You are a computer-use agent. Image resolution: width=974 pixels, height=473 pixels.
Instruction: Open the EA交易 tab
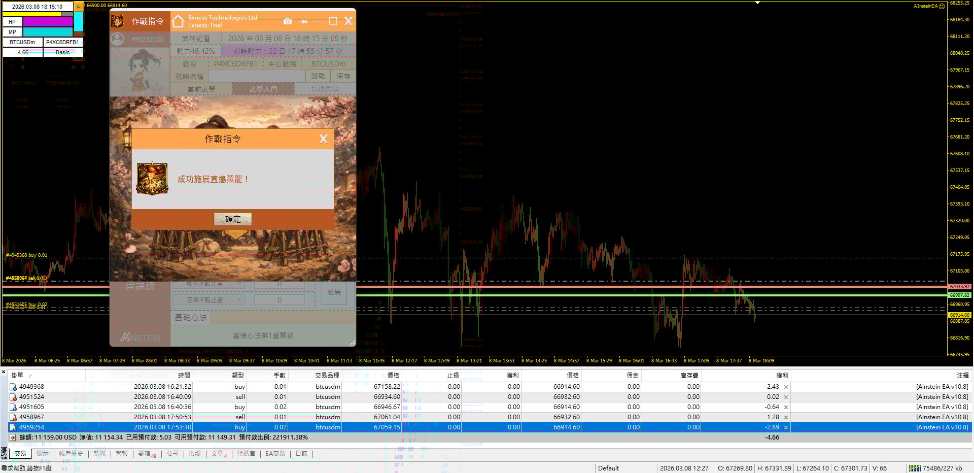275,454
